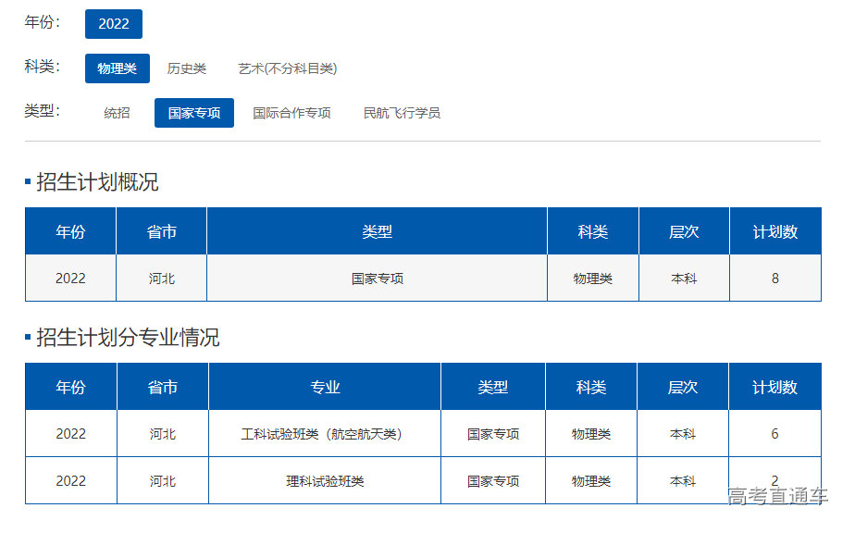
Task: Select the 2022 year filter button
Action: pyautogui.click(x=114, y=24)
